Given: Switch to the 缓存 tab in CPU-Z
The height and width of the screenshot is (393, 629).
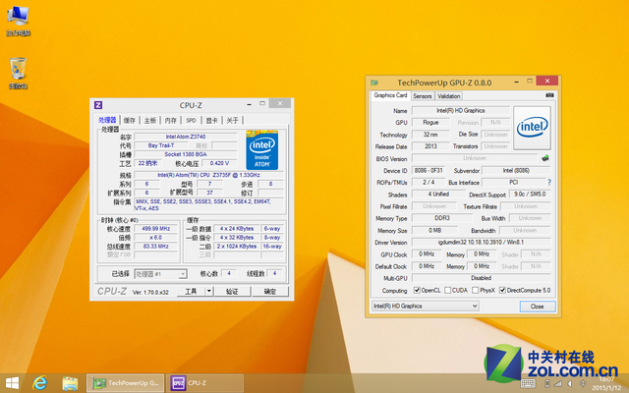Looking at the screenshot, I should (130, 120).
